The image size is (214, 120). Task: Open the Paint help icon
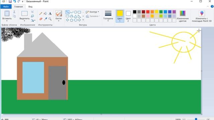click(212, 6)
